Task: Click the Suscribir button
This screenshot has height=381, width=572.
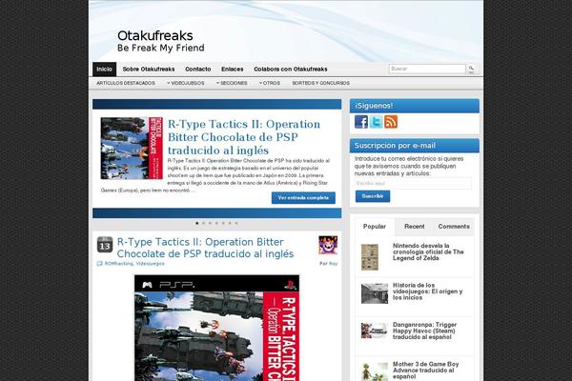Action: (373, 196)
